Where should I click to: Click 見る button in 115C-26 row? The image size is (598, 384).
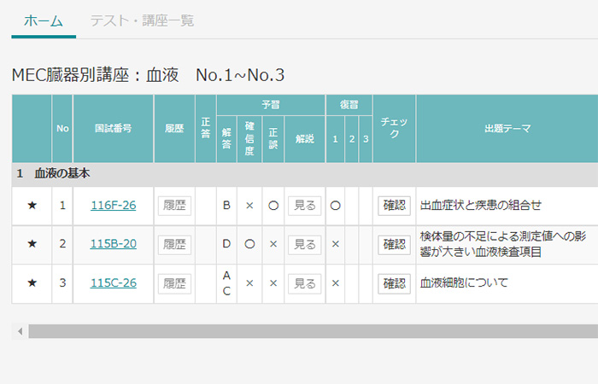(x=304, y=283)
